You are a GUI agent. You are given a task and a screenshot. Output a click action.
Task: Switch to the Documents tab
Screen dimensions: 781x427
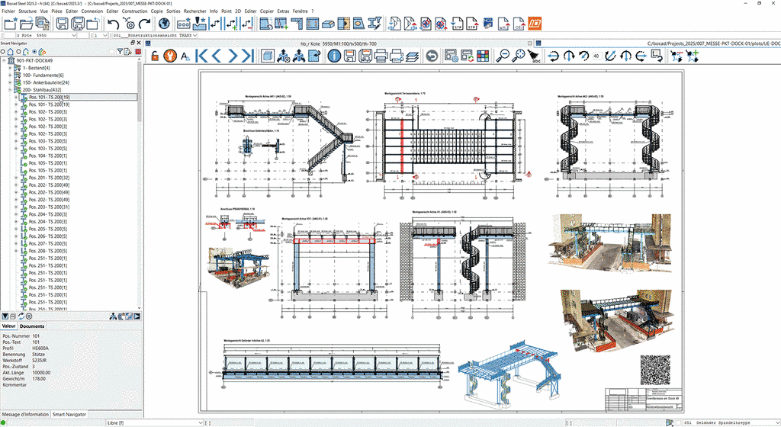pyautogui.click(x=32, y=326)
